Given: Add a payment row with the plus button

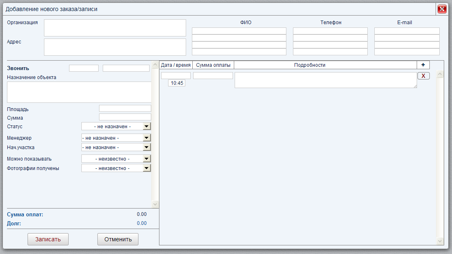Looking at the screenshot, I should click(x=423, y=65).
